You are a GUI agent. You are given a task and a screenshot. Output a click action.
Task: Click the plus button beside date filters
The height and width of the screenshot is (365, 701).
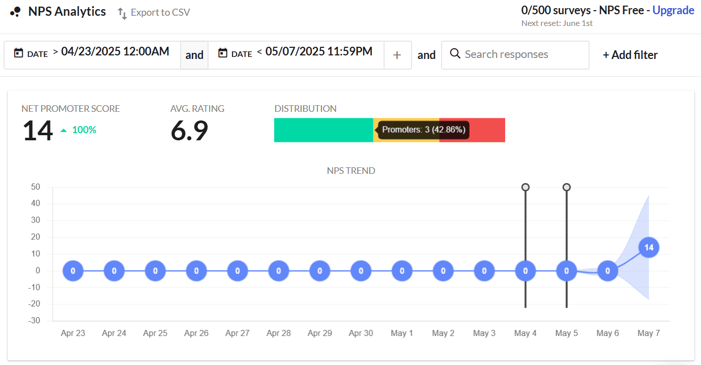pyautogui.click(x=397, y=55)
